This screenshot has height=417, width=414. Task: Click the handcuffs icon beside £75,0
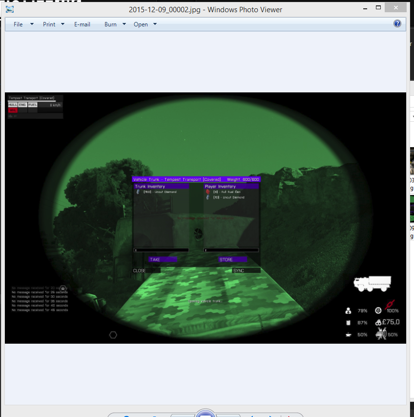378,322
